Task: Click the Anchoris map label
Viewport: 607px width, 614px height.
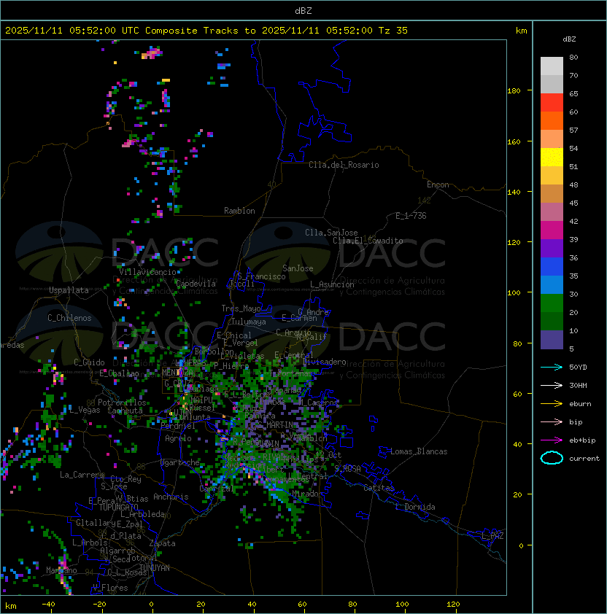Action: click(x=171, y=497)
